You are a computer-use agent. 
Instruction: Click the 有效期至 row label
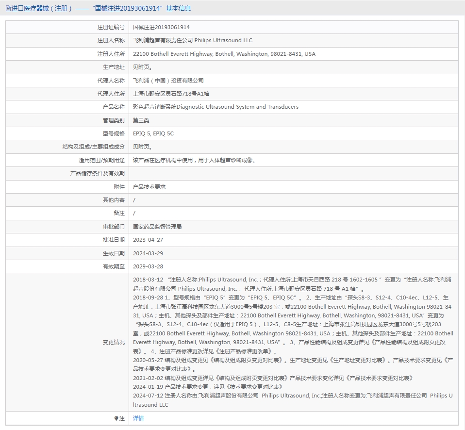click(114, 266)
